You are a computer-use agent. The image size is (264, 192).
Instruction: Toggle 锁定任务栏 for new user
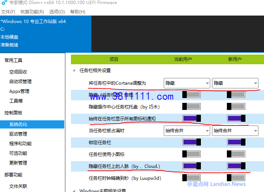pos(236,142)
